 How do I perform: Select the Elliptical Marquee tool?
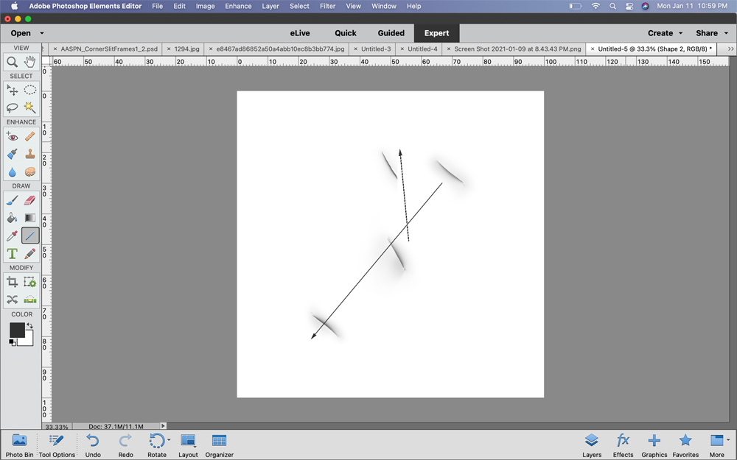(30, 90)
